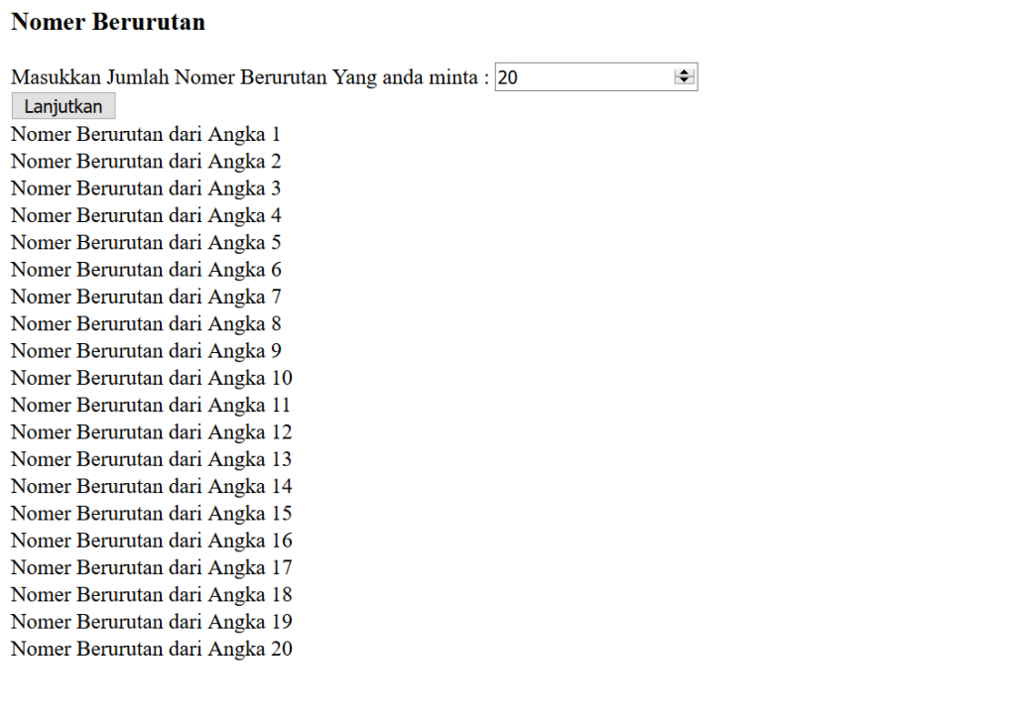Click the line Nomer Berurutan dari Angka 2
Viewport: 1016px width, 726px height.
click(145, 161)
